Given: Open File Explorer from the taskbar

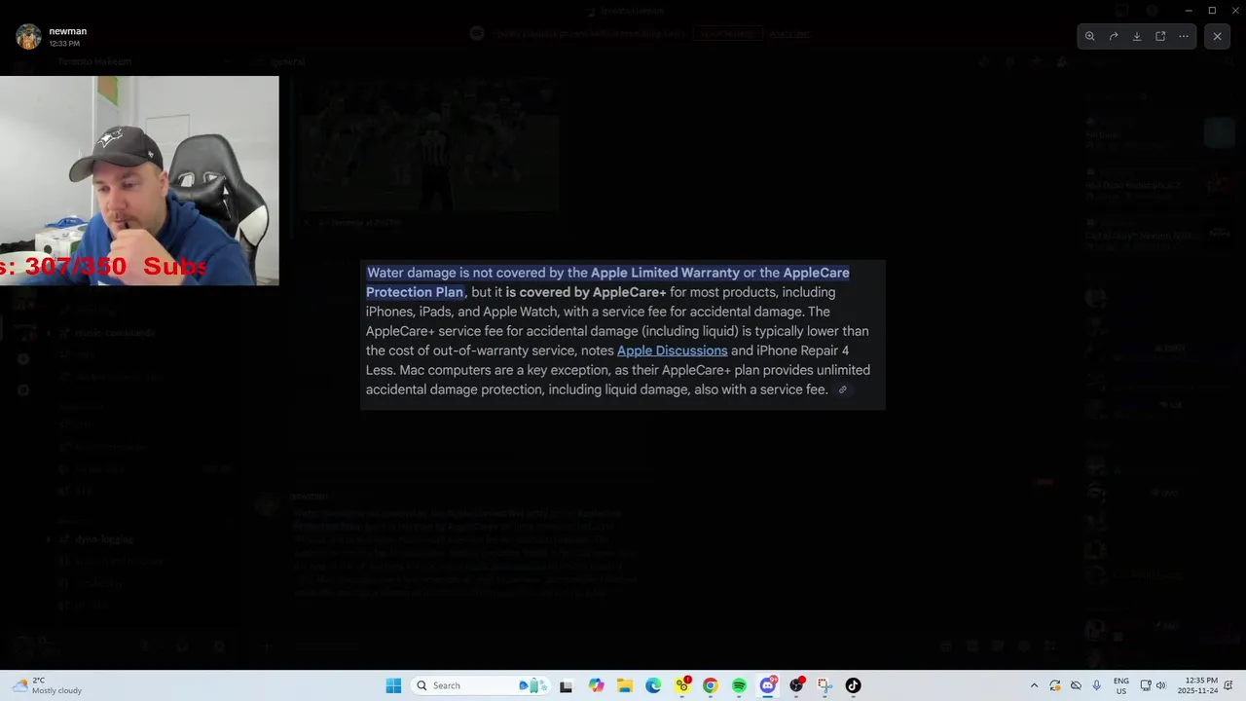Looking at the screenshot, I should pos(624,685).
